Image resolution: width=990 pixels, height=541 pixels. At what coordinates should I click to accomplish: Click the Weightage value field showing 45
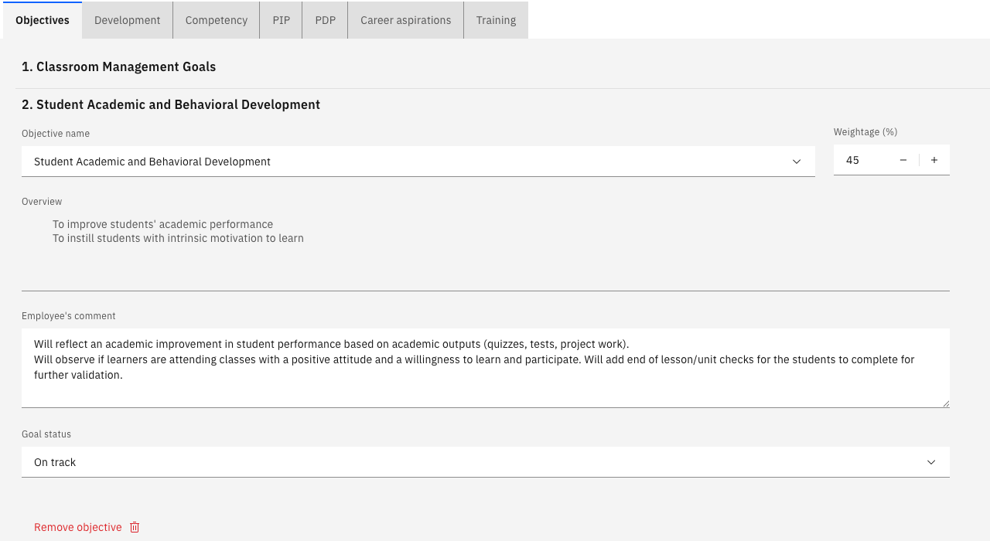coord(860,160)
